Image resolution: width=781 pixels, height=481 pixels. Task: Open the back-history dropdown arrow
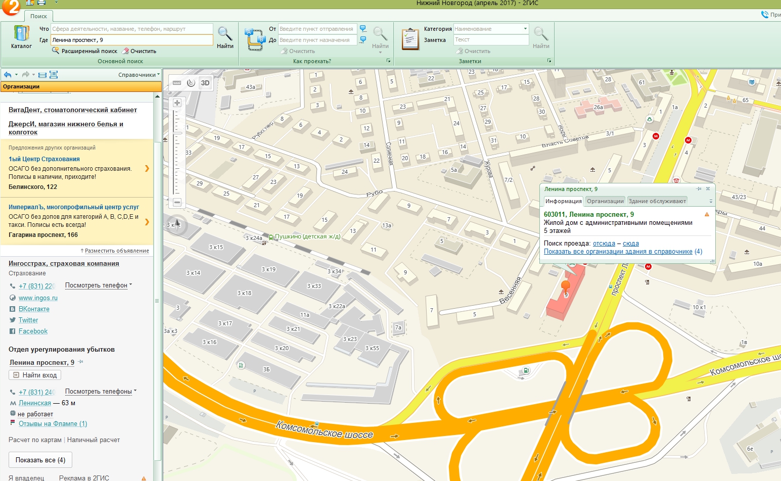click(16, 75)
